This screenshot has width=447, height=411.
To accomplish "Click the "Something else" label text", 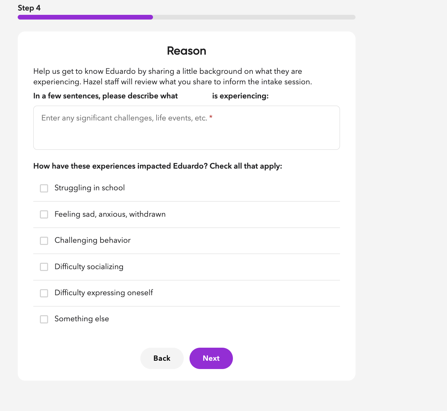I will [x=82, y=319].
